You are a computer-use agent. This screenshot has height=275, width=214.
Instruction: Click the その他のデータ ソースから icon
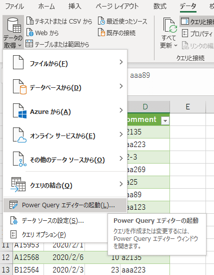point(19,159)
